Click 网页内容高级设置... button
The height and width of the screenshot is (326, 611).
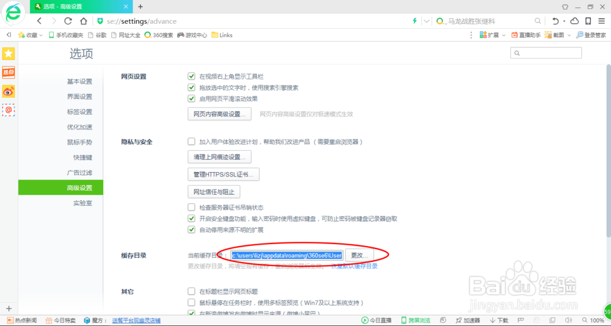tap(219, 114)
